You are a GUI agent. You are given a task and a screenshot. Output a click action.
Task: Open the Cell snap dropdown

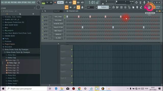pyautogui.click(x=90, y=7)
